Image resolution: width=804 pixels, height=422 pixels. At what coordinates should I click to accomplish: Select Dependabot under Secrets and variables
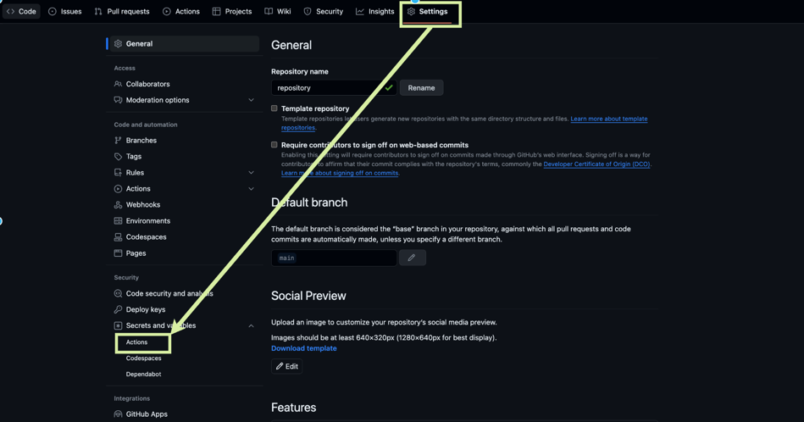pyautogui.click(x=143, y=375)
